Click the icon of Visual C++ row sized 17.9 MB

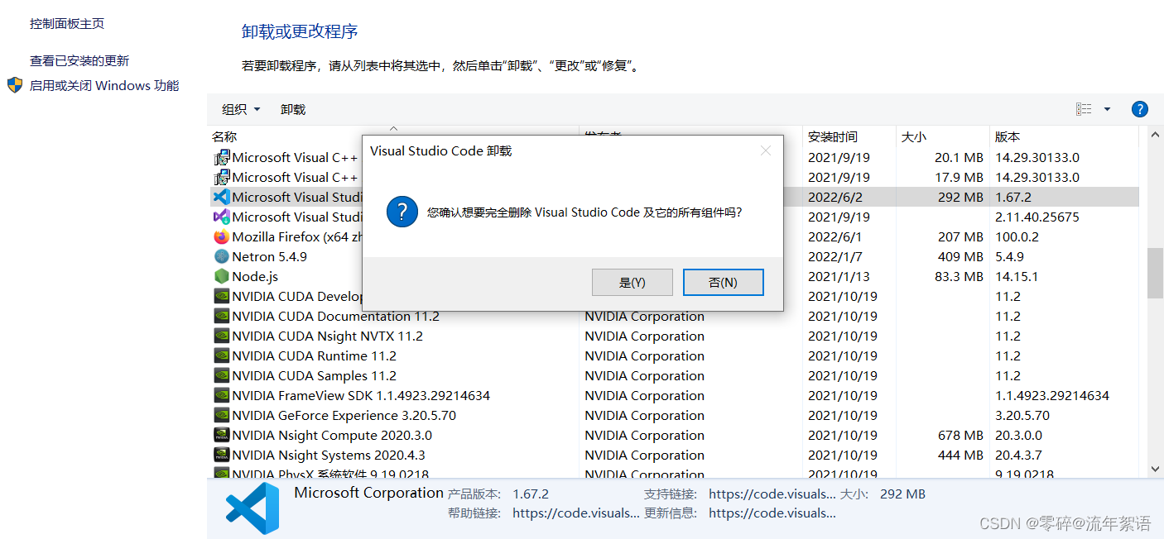(x=221, y=177)
